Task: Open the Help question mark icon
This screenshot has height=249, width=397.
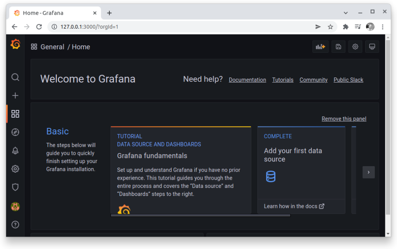Action: coord(15,225)
